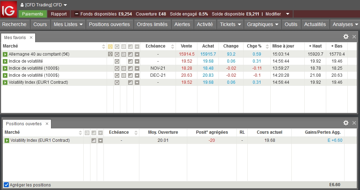Open deal ticket for Allemagne 40 au comptant via its green arrow
The width and height of the screenshot is (360, 190).
click(5, 54)
